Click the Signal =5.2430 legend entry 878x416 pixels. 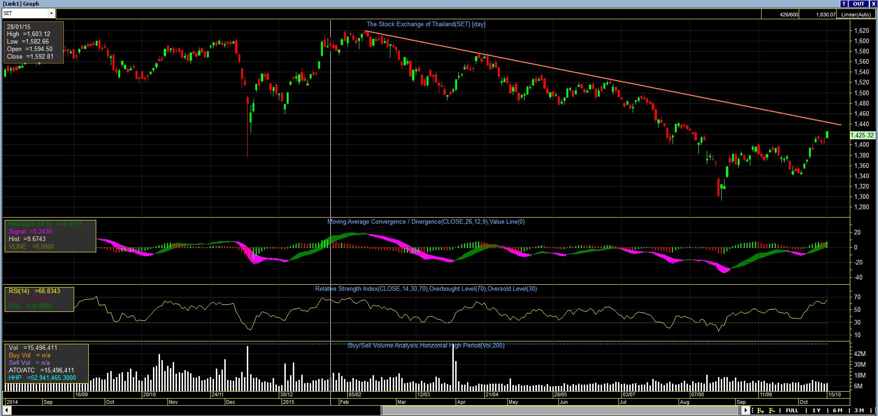point(30,231)
